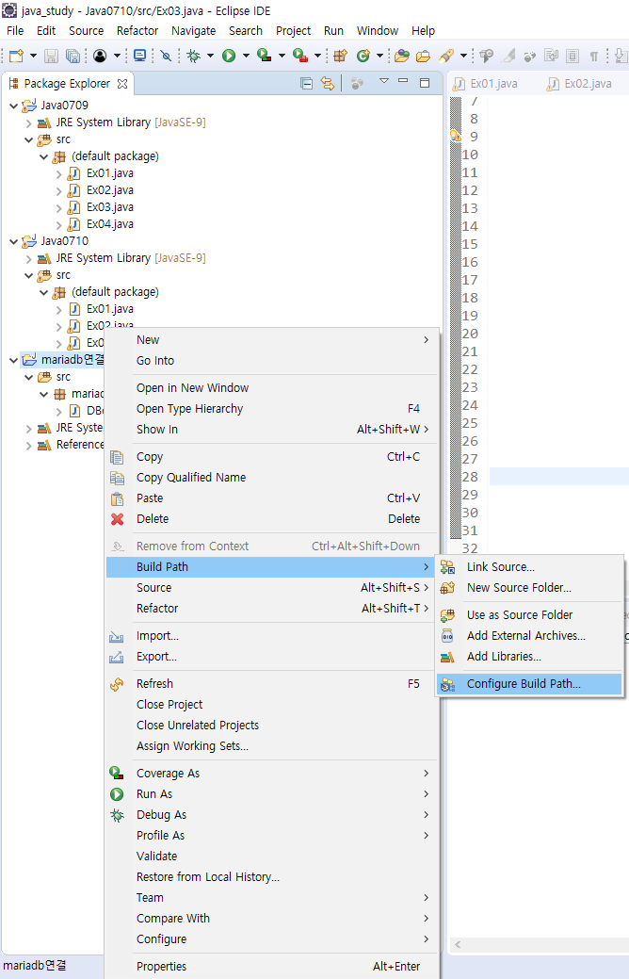
Task: Click the New Java Class toolbar icon
Action: tap(363, 57)
